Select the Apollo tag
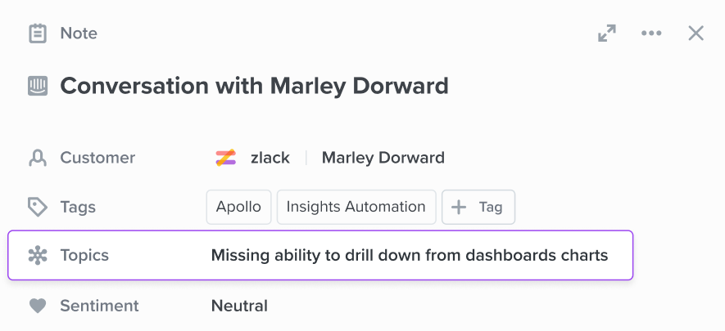The image size is (725, 331). [238, 207]
